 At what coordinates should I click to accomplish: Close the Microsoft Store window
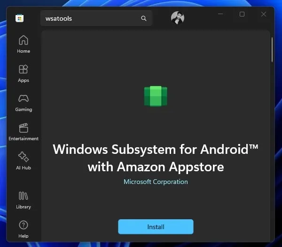(264, 14)
